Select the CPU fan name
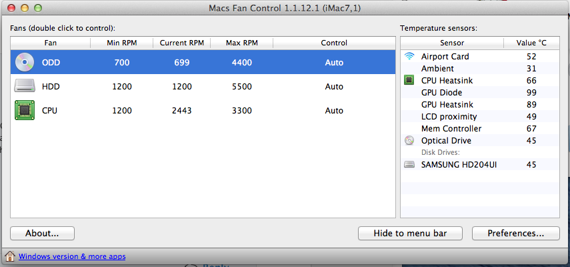 point(50,111)
